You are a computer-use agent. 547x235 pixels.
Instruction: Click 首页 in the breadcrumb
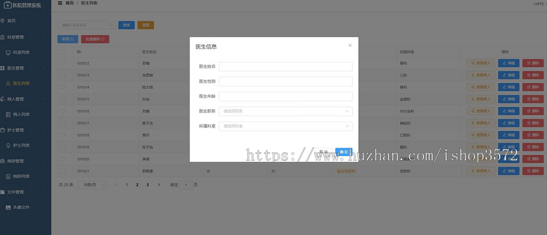click(x=69, y=3)
